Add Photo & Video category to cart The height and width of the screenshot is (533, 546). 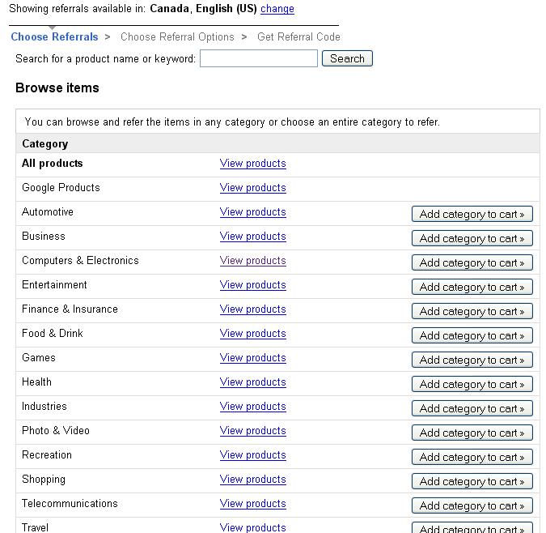[x=472, y=433]
